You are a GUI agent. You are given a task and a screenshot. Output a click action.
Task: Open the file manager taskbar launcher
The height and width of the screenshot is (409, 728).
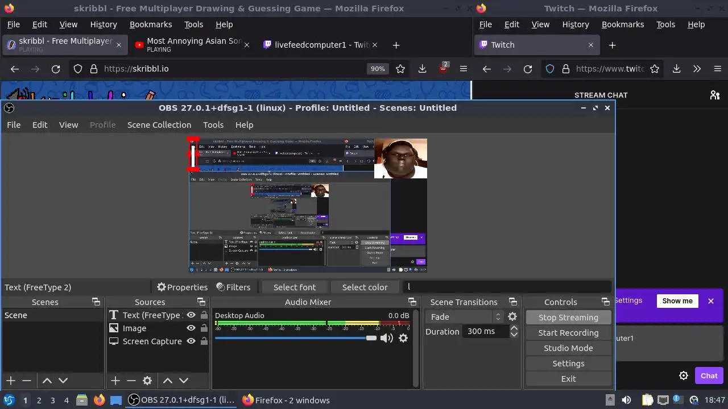point(82,400)
